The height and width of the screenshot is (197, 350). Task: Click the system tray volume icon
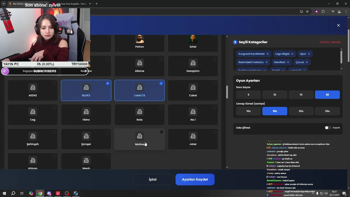pyautogui.click(x=326, y=193)
